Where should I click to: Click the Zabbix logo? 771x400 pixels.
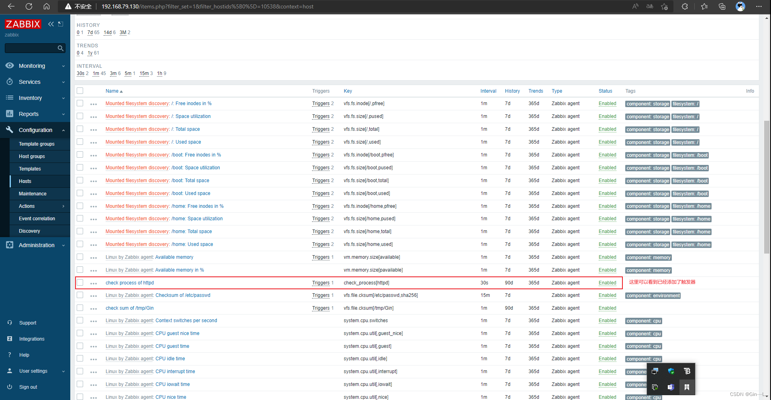[23, 24]
